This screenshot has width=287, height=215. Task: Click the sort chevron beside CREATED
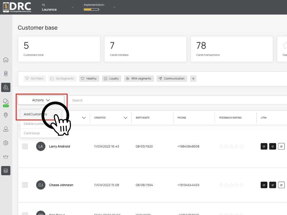point(125,118)
